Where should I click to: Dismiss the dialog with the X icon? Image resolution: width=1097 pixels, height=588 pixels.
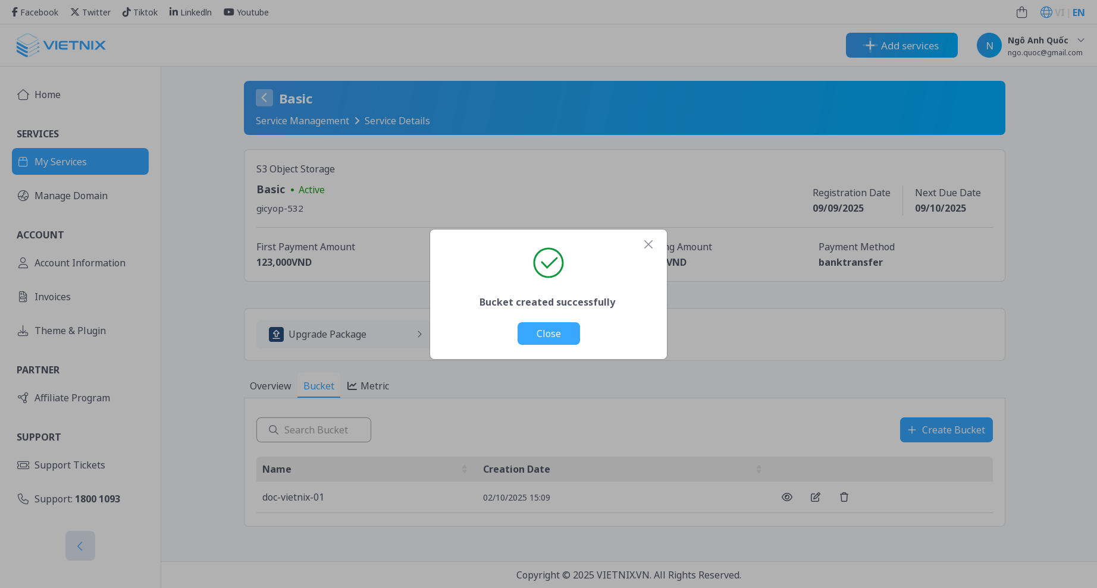pyautogui.click(x=648, y=244)
